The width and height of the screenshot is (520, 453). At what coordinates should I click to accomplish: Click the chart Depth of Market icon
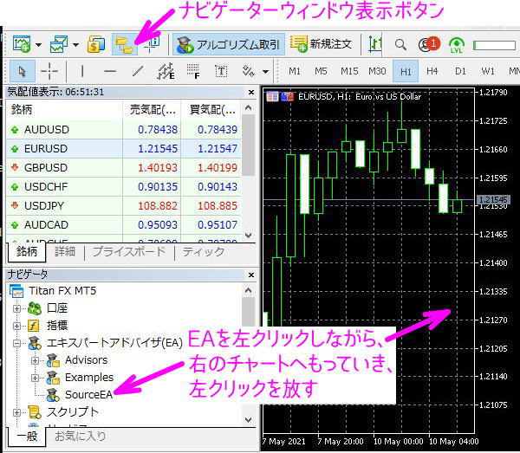click(272, 96)
